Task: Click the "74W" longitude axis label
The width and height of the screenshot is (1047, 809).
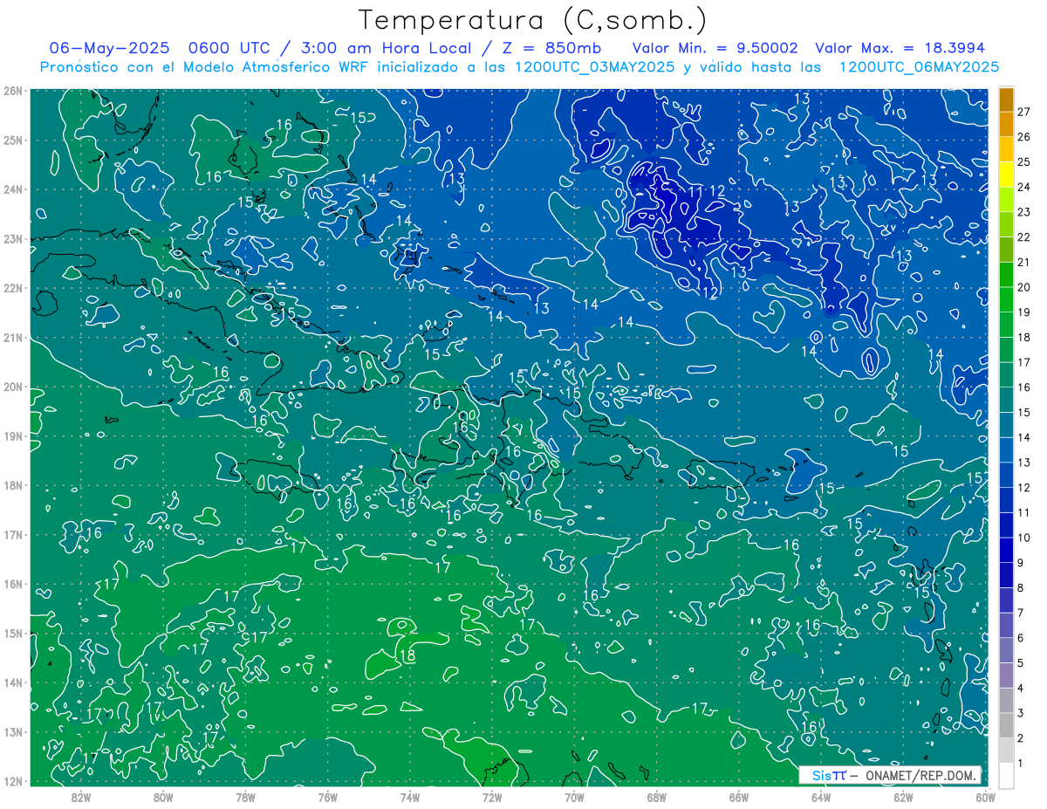Action: tap(410, 797)
